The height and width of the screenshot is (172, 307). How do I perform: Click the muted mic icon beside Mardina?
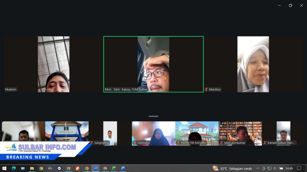(x=206, y=89)
